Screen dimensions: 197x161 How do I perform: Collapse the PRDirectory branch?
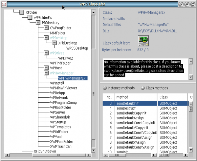pyautogui.click(x=38, y=23)
